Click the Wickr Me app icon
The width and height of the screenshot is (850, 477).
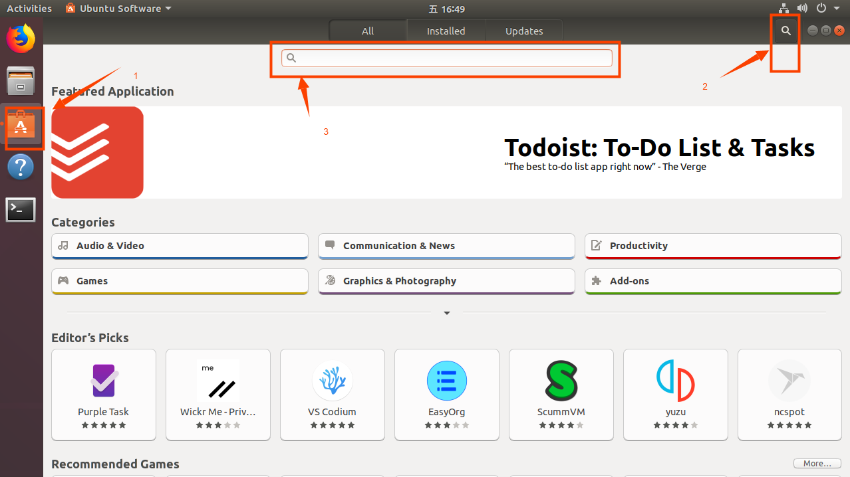coord(217,381)
